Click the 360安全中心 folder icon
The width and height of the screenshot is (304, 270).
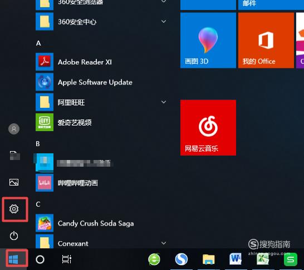[x=45, y=22]
